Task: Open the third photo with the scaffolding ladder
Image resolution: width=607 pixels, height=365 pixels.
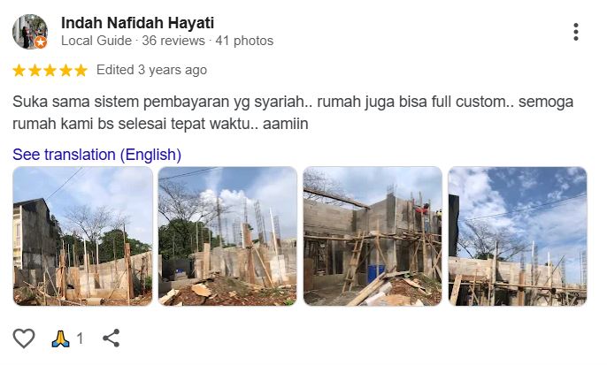Action: [373, 236]
